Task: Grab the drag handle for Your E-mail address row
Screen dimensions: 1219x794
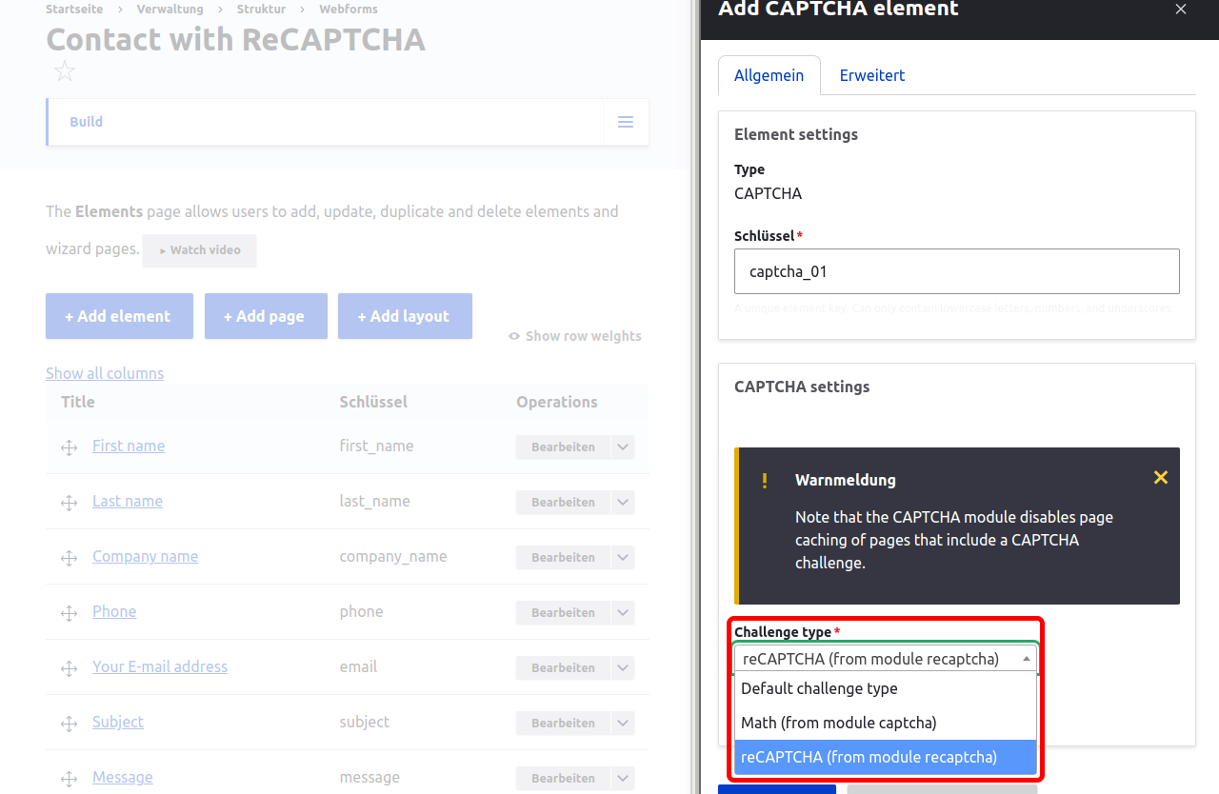Action: (69, 668)
